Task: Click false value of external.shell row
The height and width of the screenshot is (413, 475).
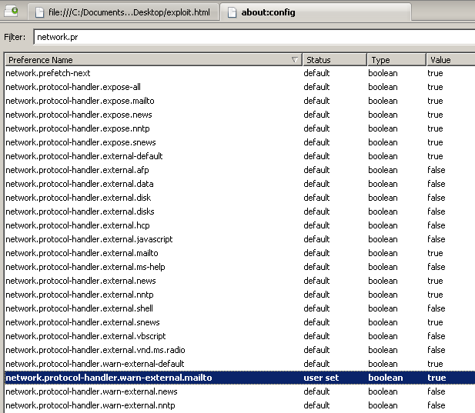Action: pos(437,308)
